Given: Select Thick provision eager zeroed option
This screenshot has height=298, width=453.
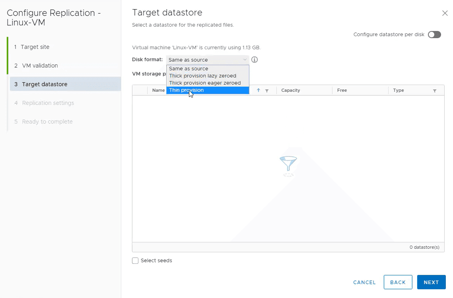Looking at the screenshot, I should (x=205, y=83).
